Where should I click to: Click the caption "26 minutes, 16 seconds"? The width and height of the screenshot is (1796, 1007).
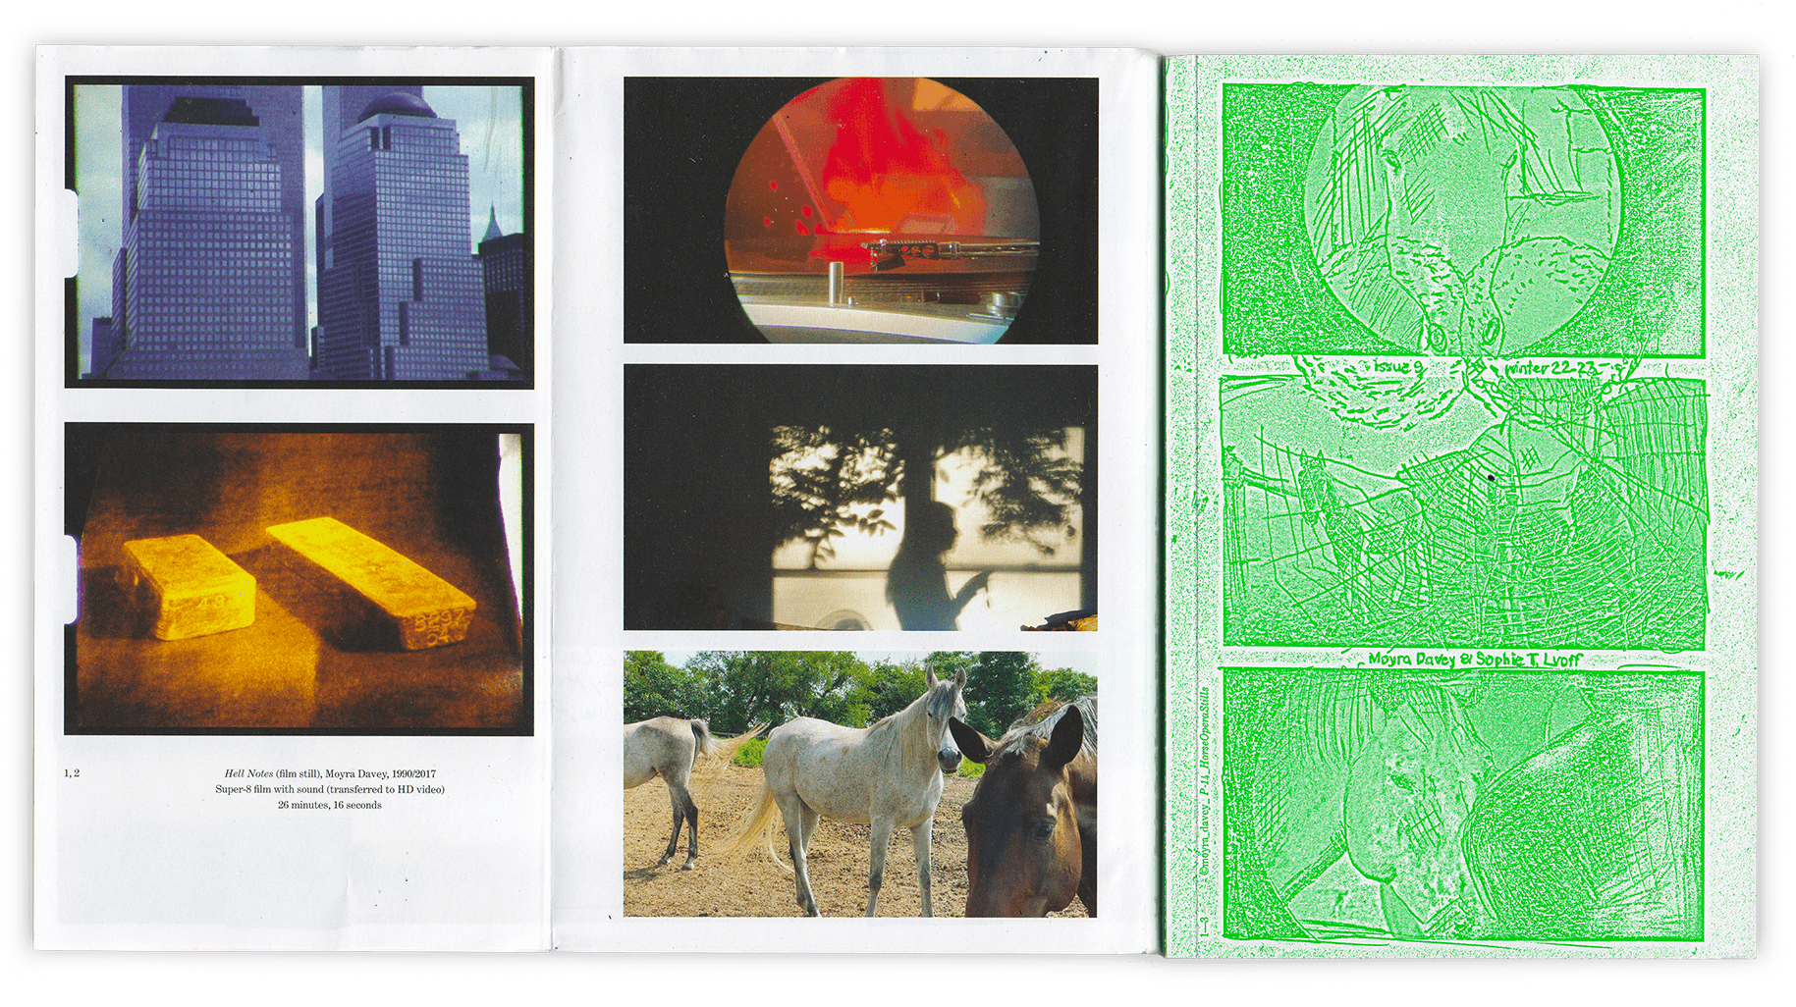pyautogui.click(x=330, y=805)
